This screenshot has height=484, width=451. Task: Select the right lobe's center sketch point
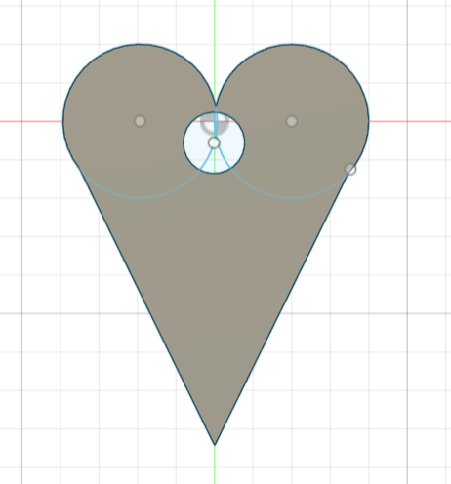click(x=292, y=121)
